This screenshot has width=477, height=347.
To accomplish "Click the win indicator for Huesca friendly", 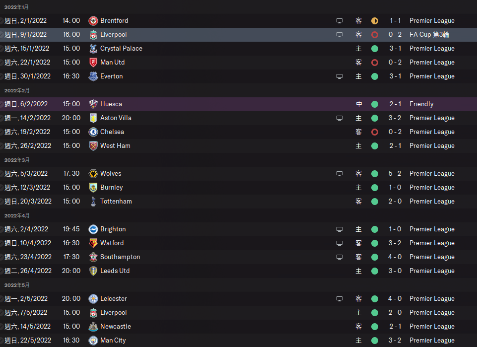I will 375,104.
